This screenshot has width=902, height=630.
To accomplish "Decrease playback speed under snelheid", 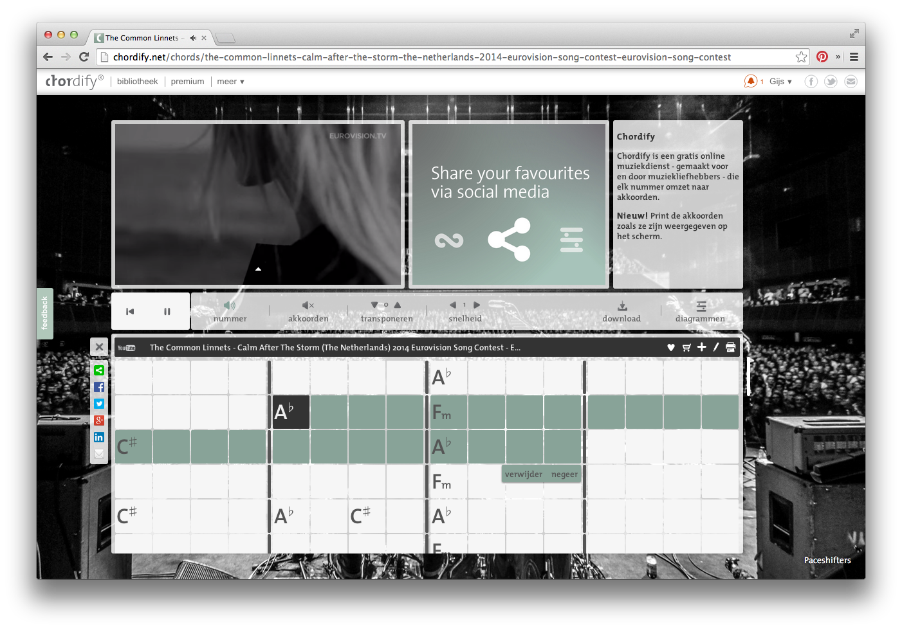I will (453, 305).
